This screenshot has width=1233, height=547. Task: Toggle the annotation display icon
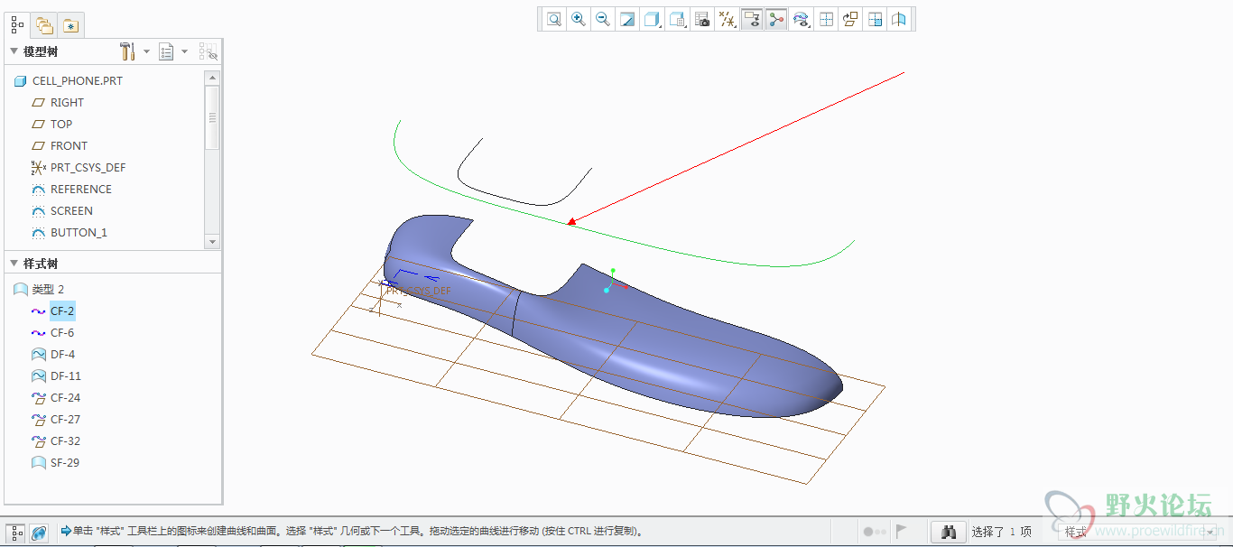click(x=751, y=19)
